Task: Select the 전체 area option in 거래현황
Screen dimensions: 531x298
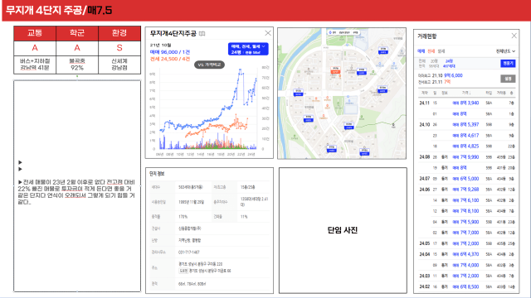Action: point(421,61)
